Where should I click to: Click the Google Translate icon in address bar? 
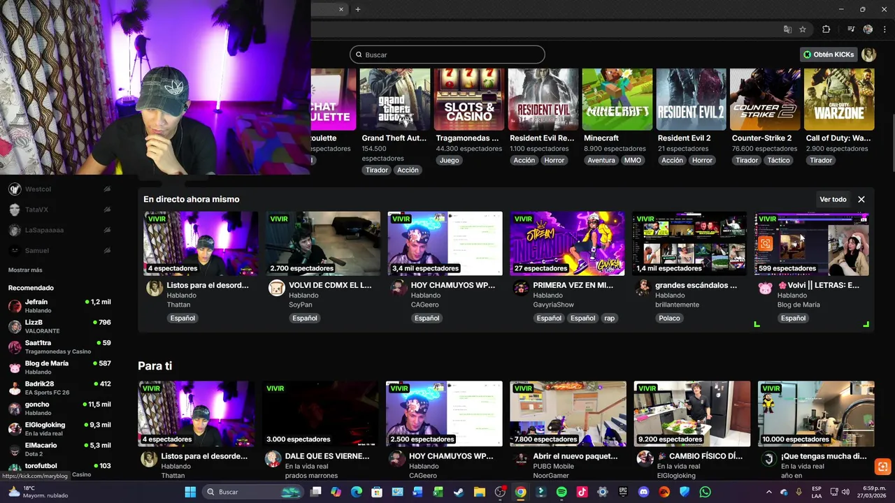tap(787, 29)
